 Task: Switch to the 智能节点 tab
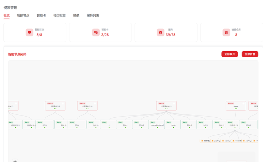pos(23,15)
